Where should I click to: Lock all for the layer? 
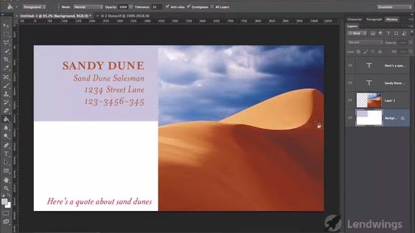[x=380, y=52]
